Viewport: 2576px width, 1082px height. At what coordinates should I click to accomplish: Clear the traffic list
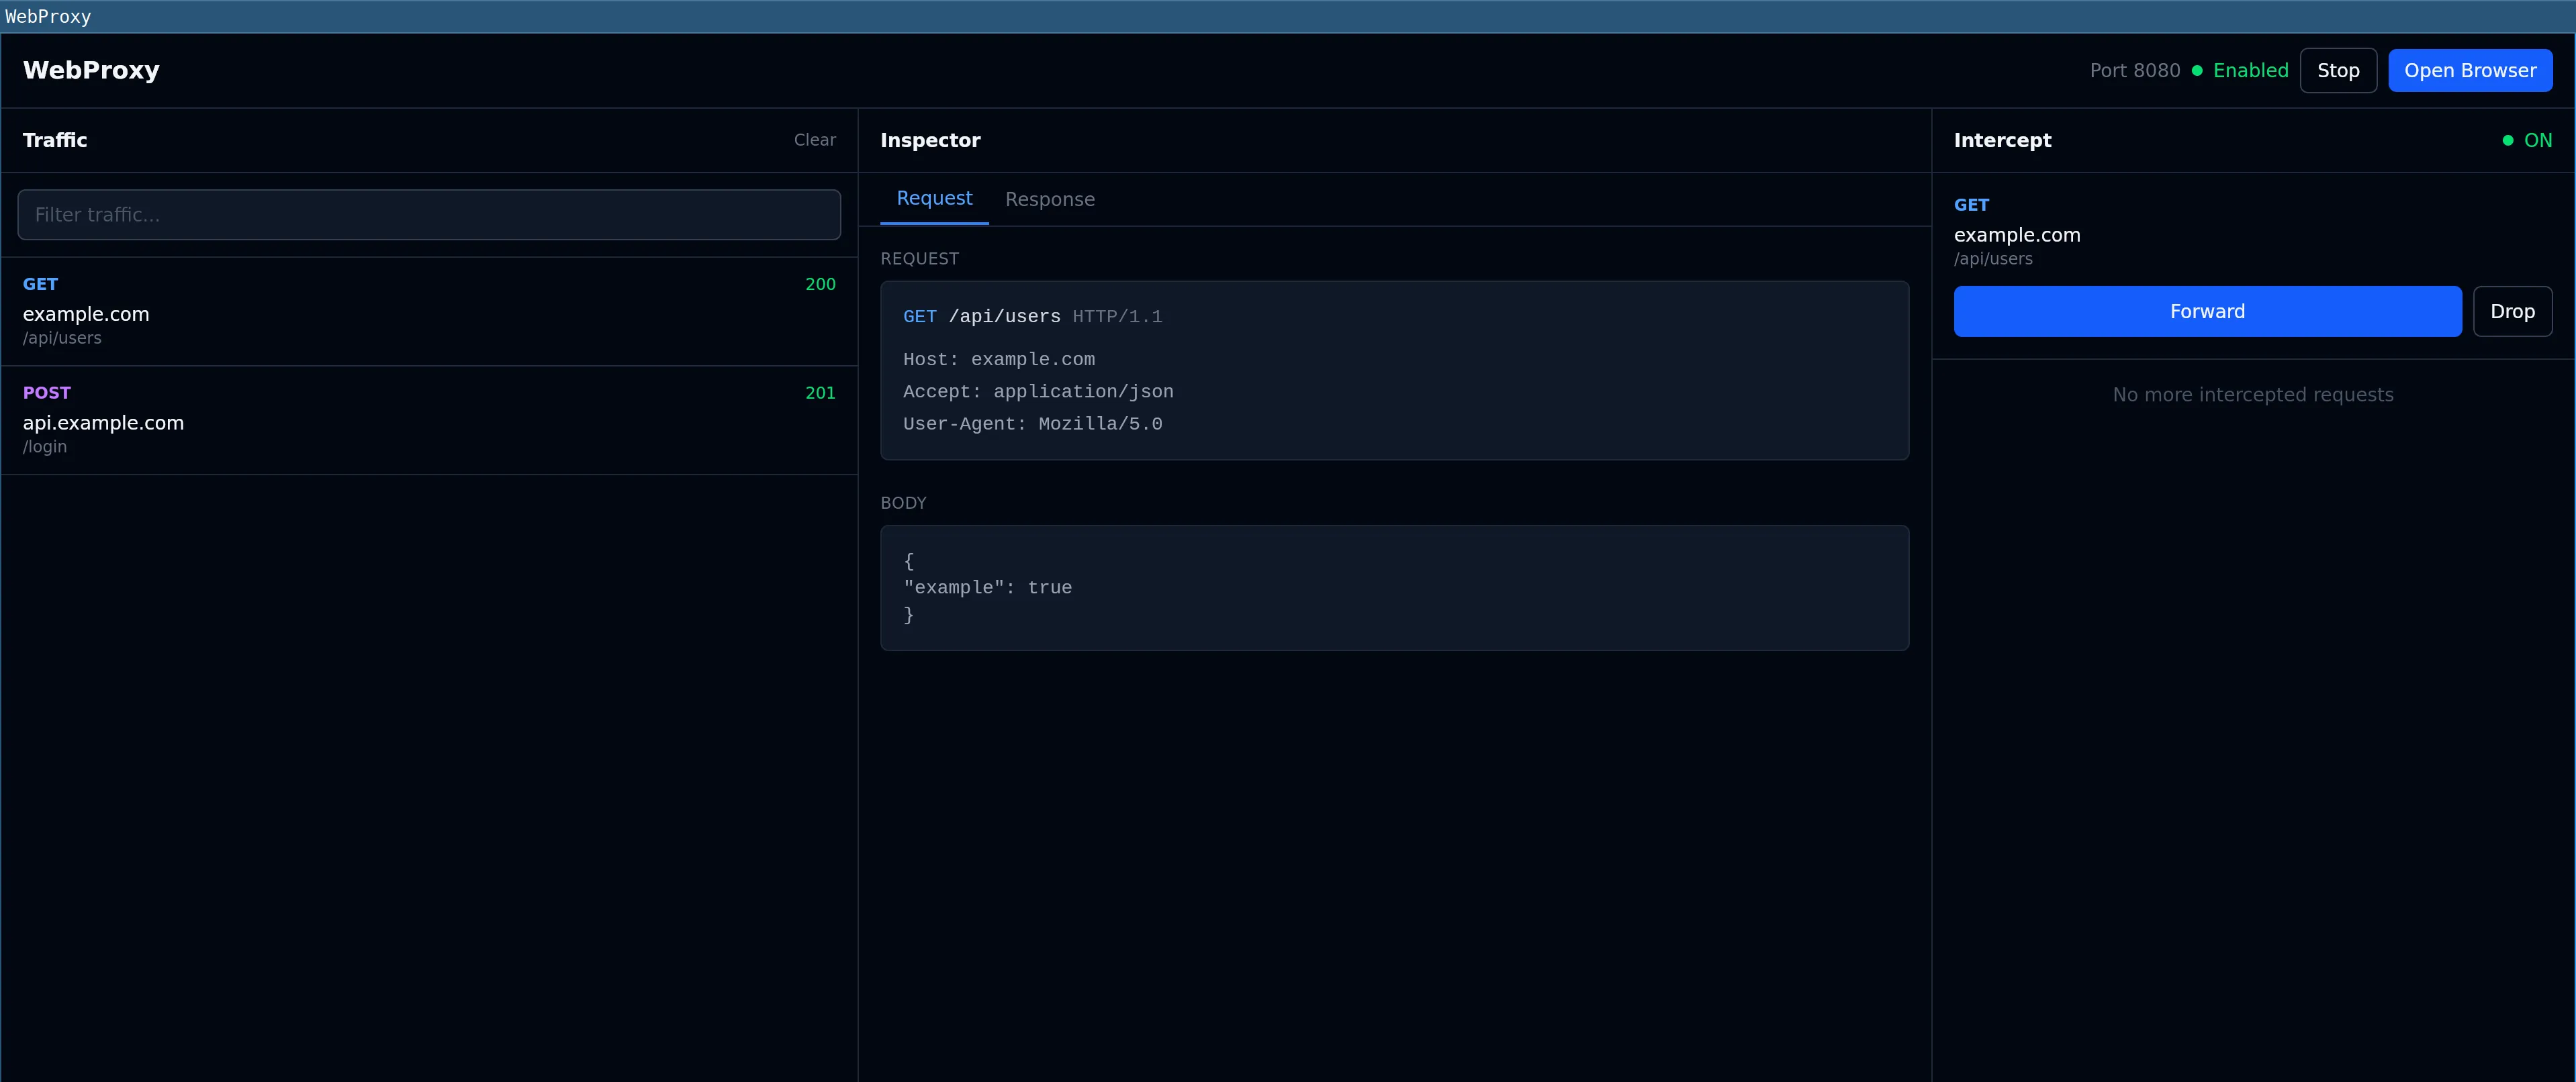click(814, 140)
